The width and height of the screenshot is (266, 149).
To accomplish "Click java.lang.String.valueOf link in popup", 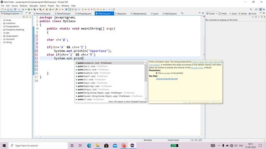I will click(207, 62).
